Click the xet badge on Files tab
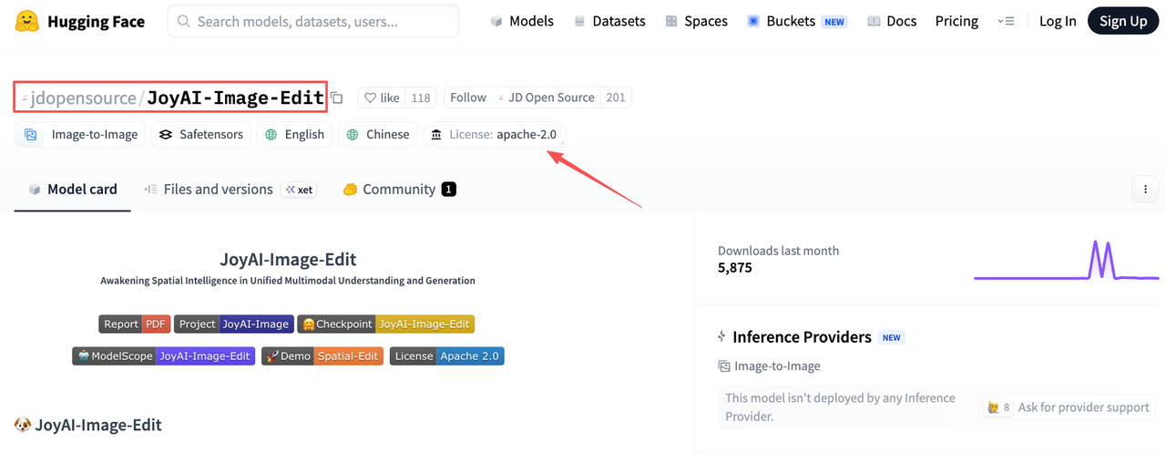Screen dimensions: 1166x454 299,190
